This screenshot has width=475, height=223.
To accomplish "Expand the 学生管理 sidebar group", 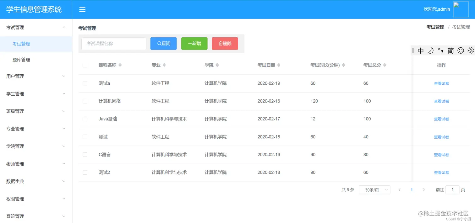I will (36, 94).
